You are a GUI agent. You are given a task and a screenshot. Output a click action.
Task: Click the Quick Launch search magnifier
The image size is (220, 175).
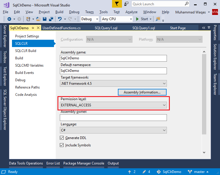click(186, 4)
